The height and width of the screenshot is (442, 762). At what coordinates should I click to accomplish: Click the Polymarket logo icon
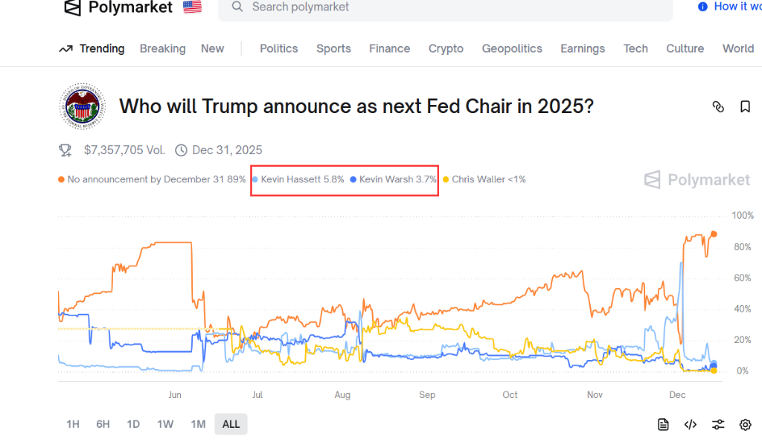72,7
